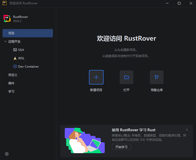Click RustRover title bar app icon

[4, 3]
